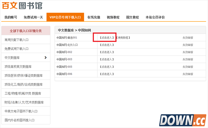This screenshot has height=128, width=208.
Task: Open 使用教程 link for 中国知网-首选001
Action: pyautogui.click(x=123, y=38)
